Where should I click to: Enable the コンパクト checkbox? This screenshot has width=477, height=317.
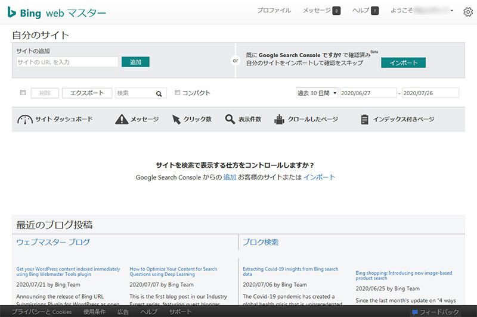pyautogui.click(x=177, y=93)
